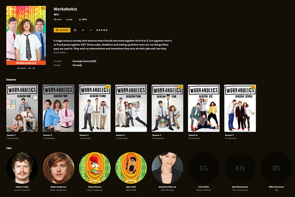
Task: Click the Season 6 title link
Action: click(x=193, y=135)
